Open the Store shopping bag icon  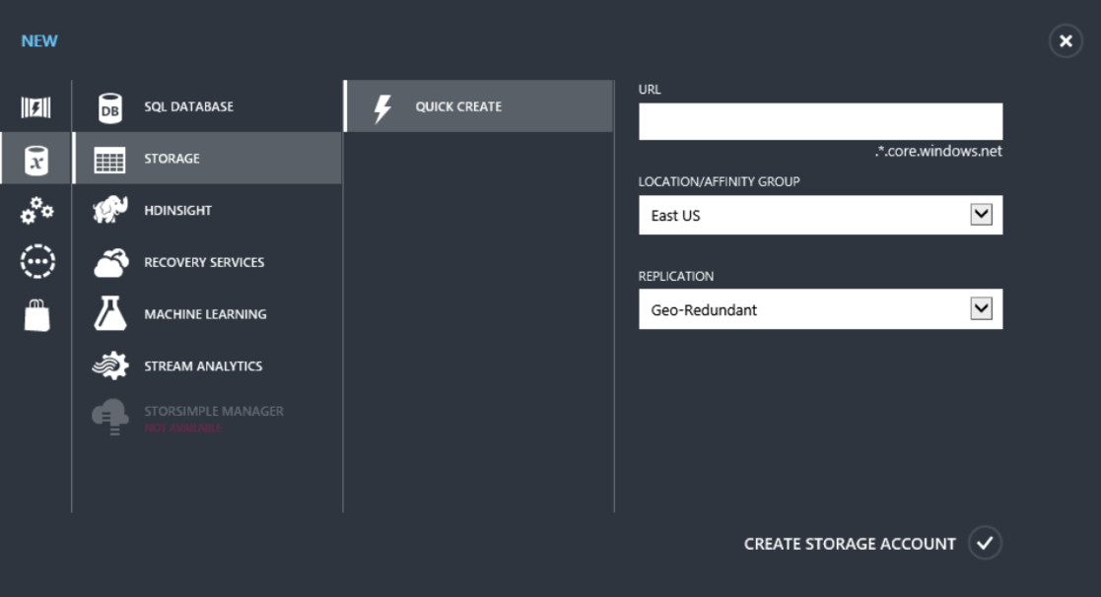pyautogui.click(x=37, y=315)
